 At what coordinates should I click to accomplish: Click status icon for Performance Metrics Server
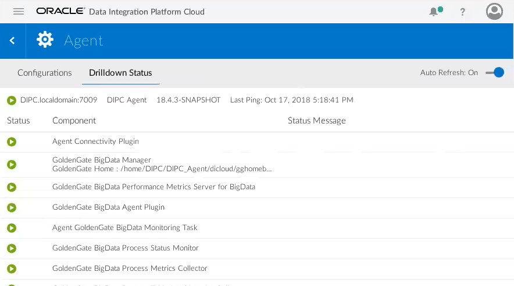12,187
